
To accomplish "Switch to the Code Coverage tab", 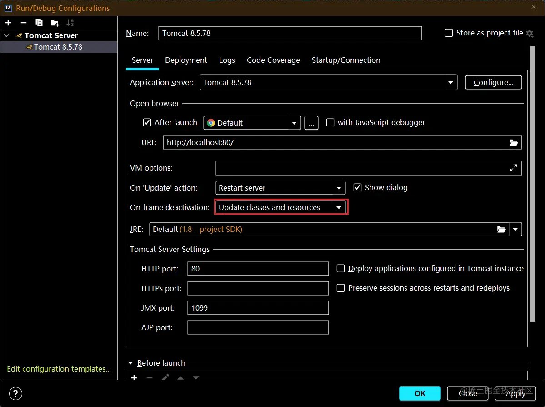I will [x=273, y=60].
